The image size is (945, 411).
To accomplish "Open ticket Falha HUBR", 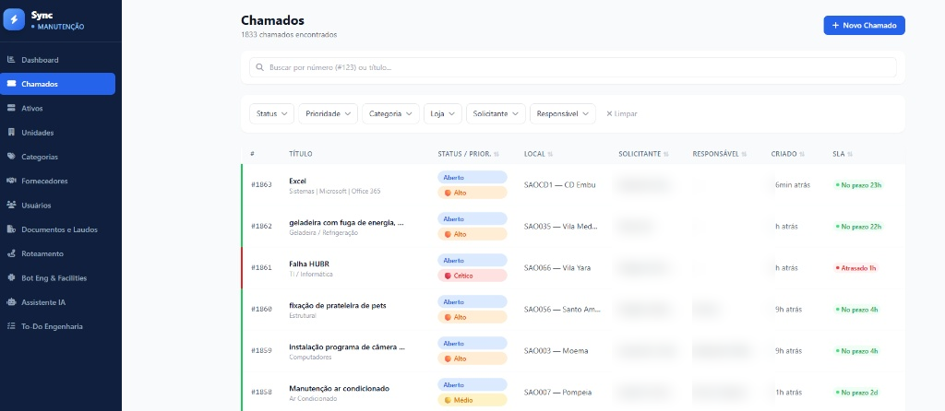I will 309,264.
